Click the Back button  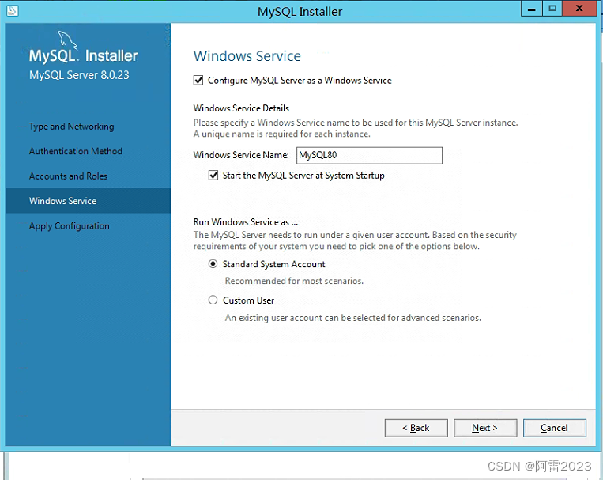[416, 428]
